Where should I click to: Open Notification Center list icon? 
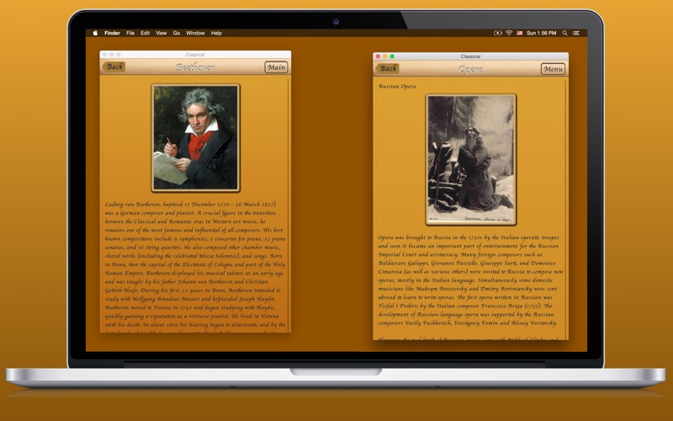pyautogui.click(x=576, y=33)
